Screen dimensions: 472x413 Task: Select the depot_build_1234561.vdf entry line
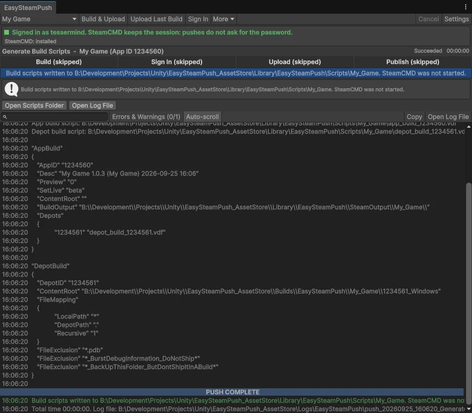click(232, 233)
